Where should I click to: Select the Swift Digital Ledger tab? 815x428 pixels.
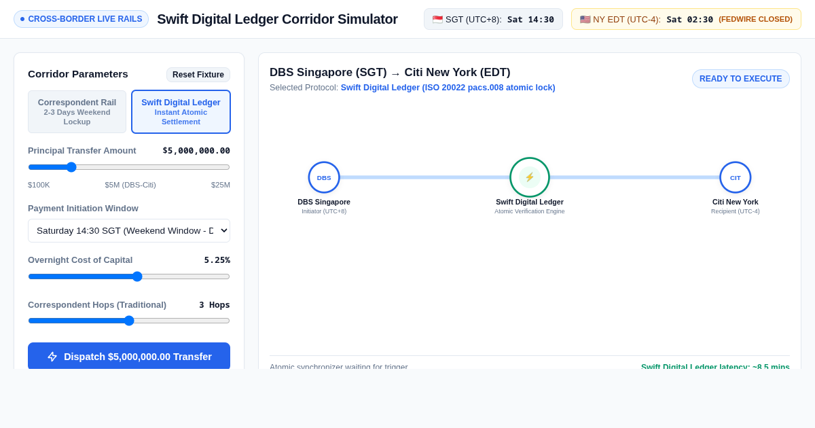point(181,111)
